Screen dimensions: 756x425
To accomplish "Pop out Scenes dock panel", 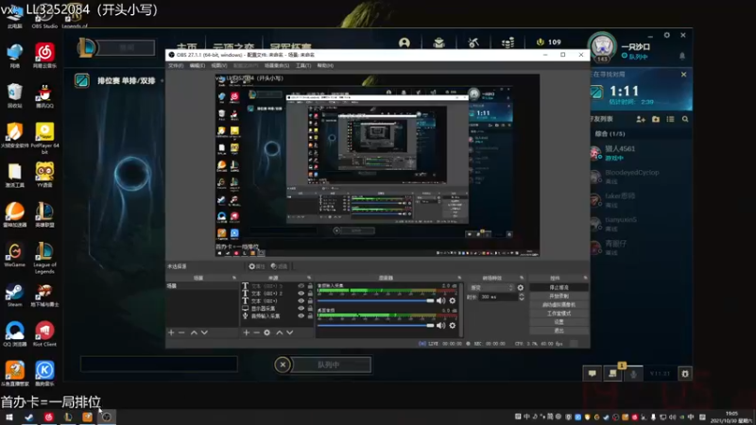I will (234, 278).
